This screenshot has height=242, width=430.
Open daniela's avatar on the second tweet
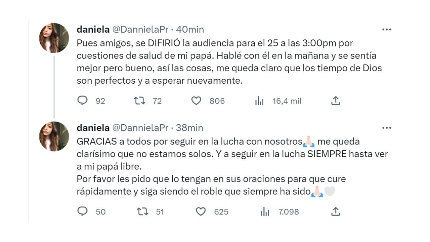pos(54,136)
